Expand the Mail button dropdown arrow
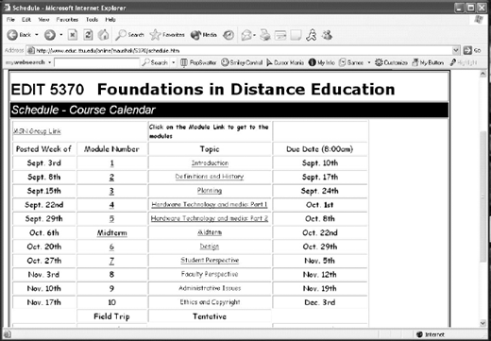 click(x=254, y=35)
